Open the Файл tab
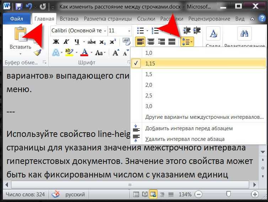Image resolution: width=268 pixels, height=202 pixels. 17,18
